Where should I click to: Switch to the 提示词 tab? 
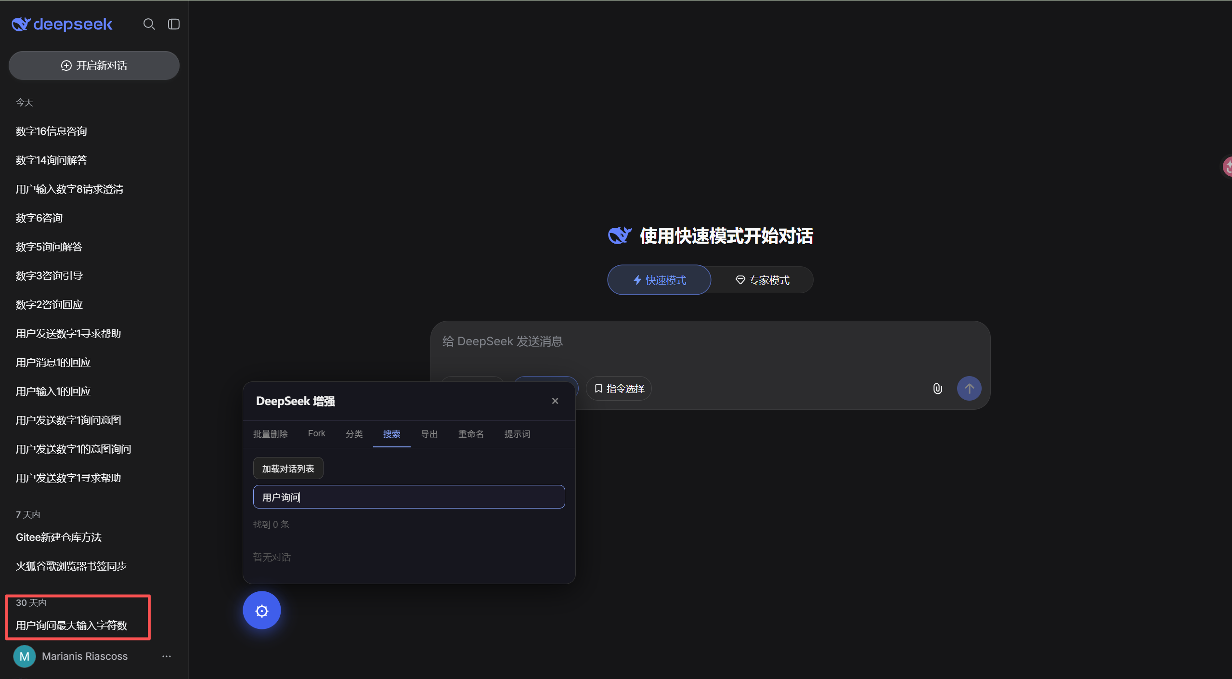[518, 434]
